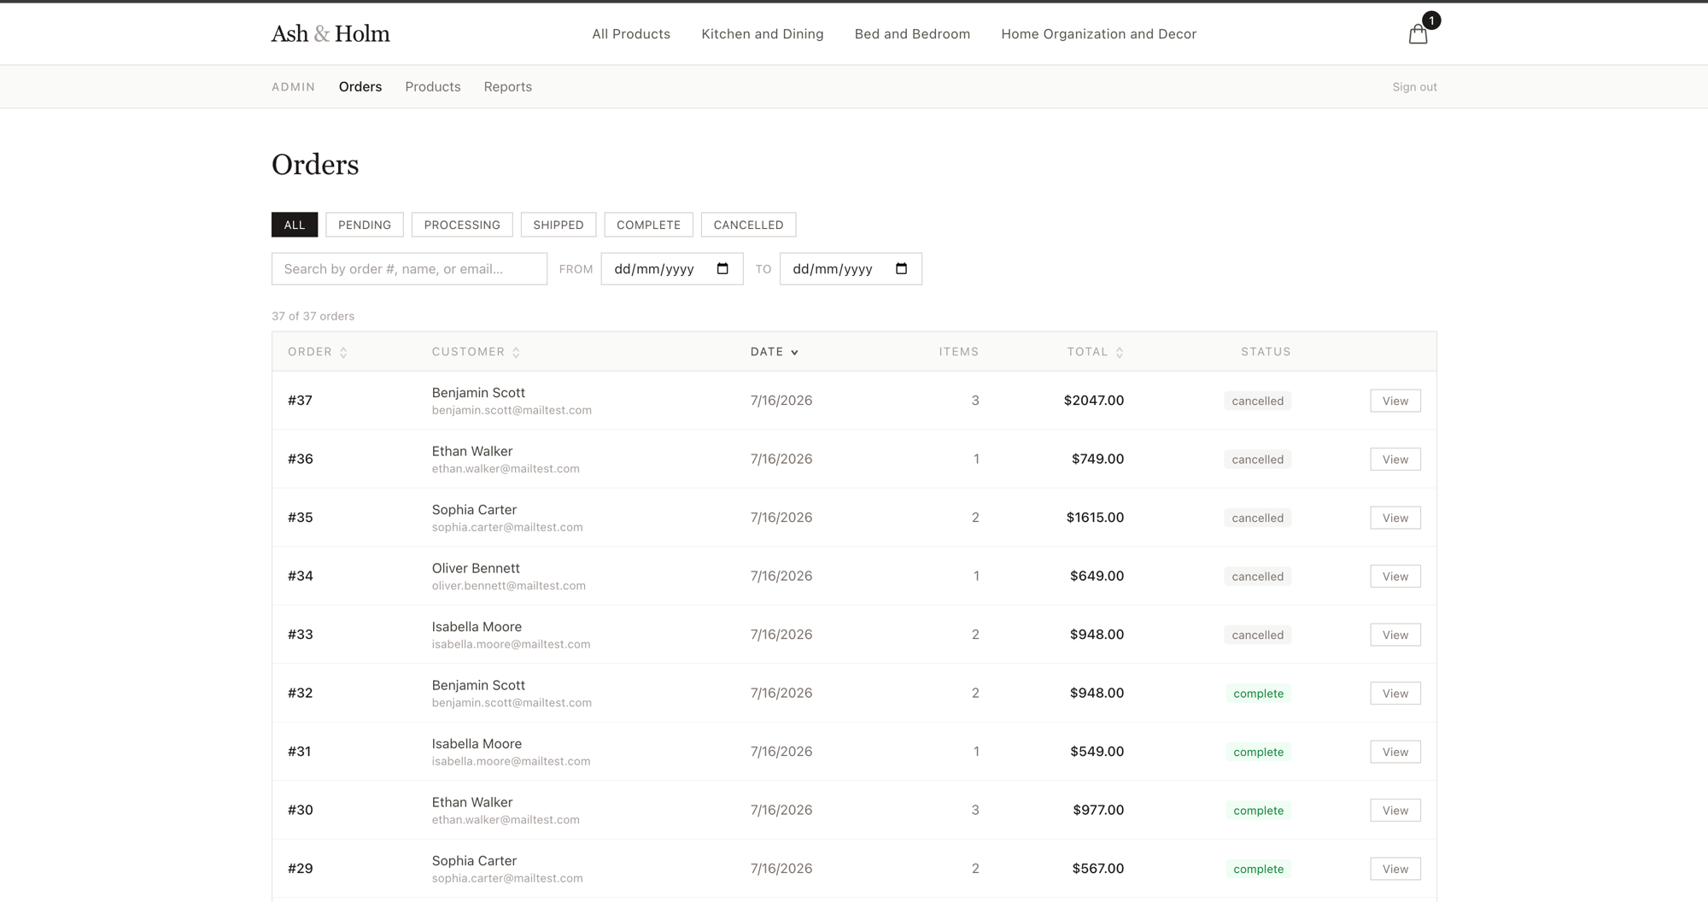The width and height of the screenshot is (1708, 902).
Task: View order #30 details
Action: point(1395,810)
